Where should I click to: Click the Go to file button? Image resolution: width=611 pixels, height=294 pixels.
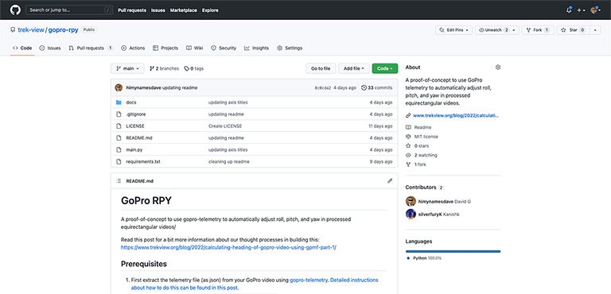pos(321,68)
